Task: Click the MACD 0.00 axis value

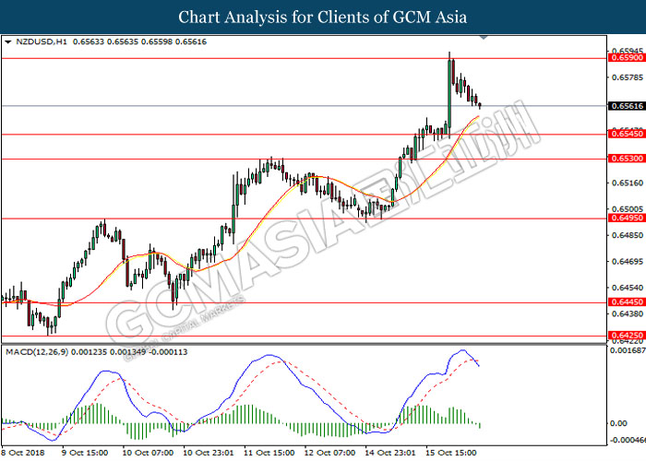Action: [618, 423]
